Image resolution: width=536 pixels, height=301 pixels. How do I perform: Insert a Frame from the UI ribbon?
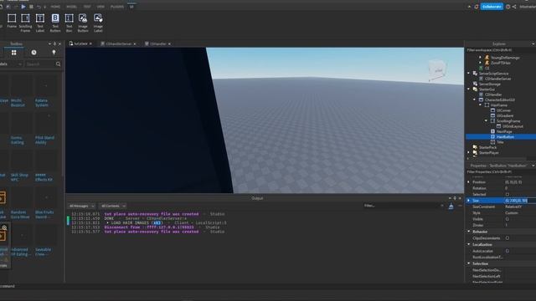coord(12,23)
